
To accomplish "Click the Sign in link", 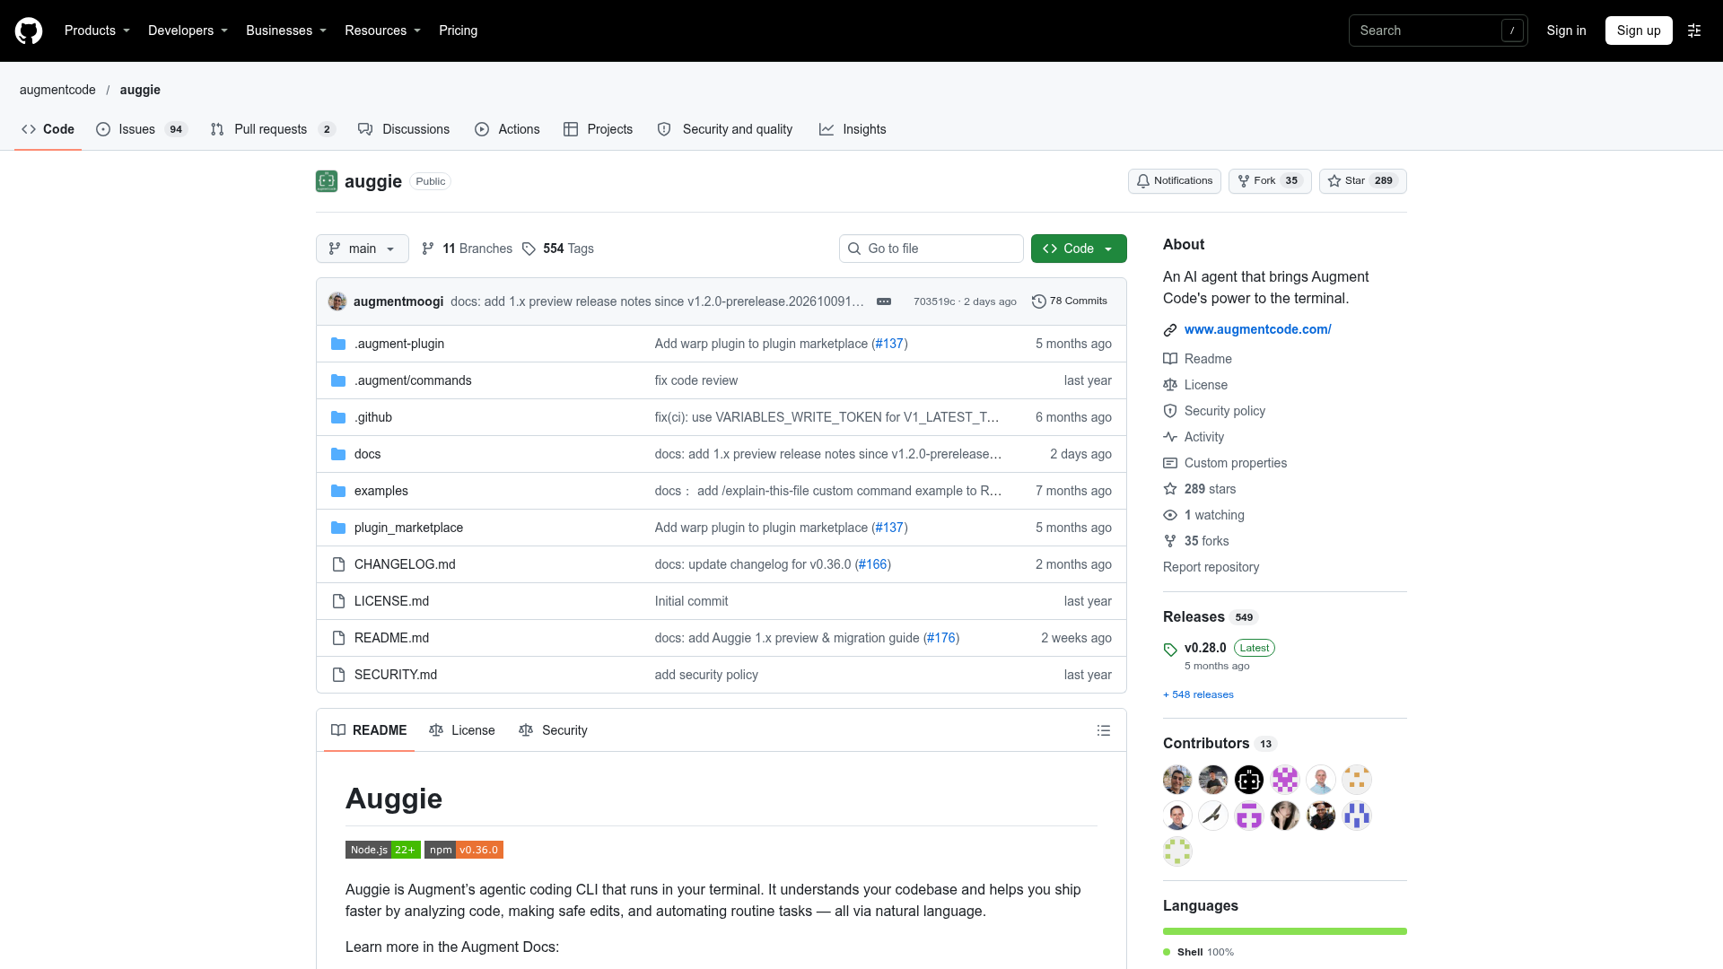I will coord(1566,31).
